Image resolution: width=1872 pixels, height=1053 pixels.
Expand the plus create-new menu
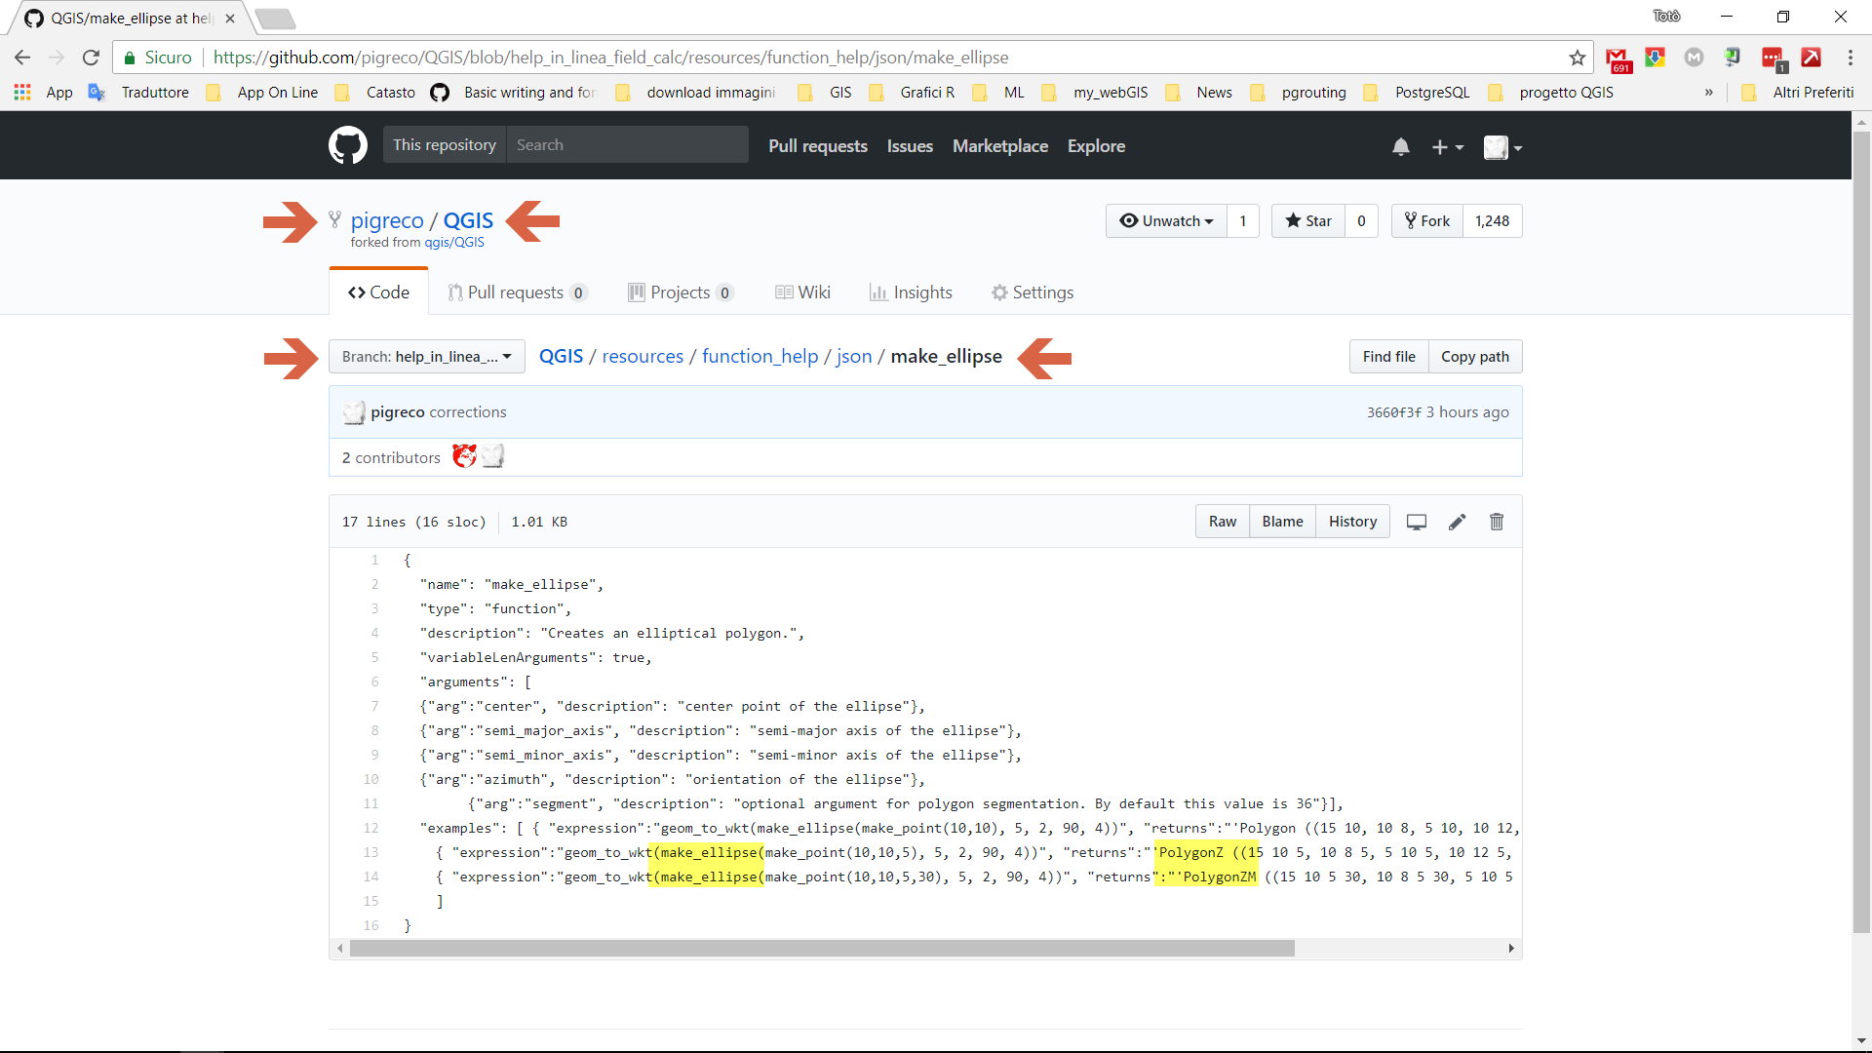click(1447, 147)
